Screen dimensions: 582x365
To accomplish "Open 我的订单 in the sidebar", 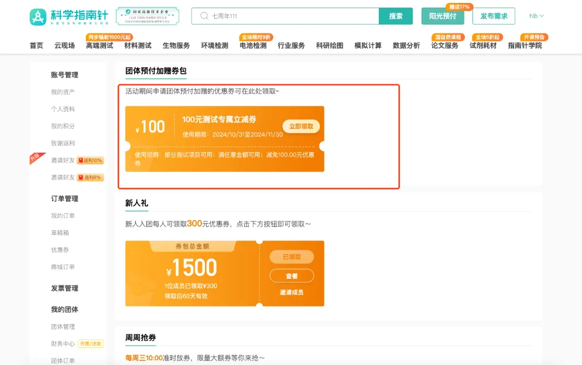I will [63, 216].
